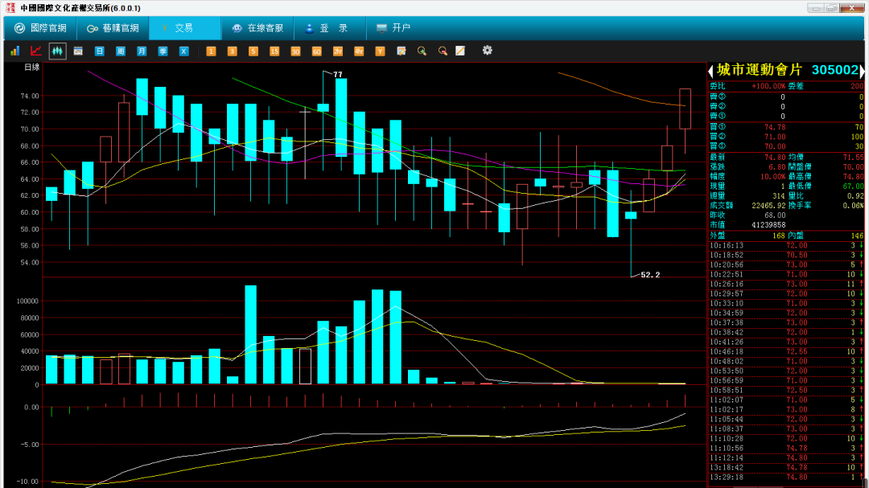
Task: Click the stock name 城市運動會片
Action: 760,70
